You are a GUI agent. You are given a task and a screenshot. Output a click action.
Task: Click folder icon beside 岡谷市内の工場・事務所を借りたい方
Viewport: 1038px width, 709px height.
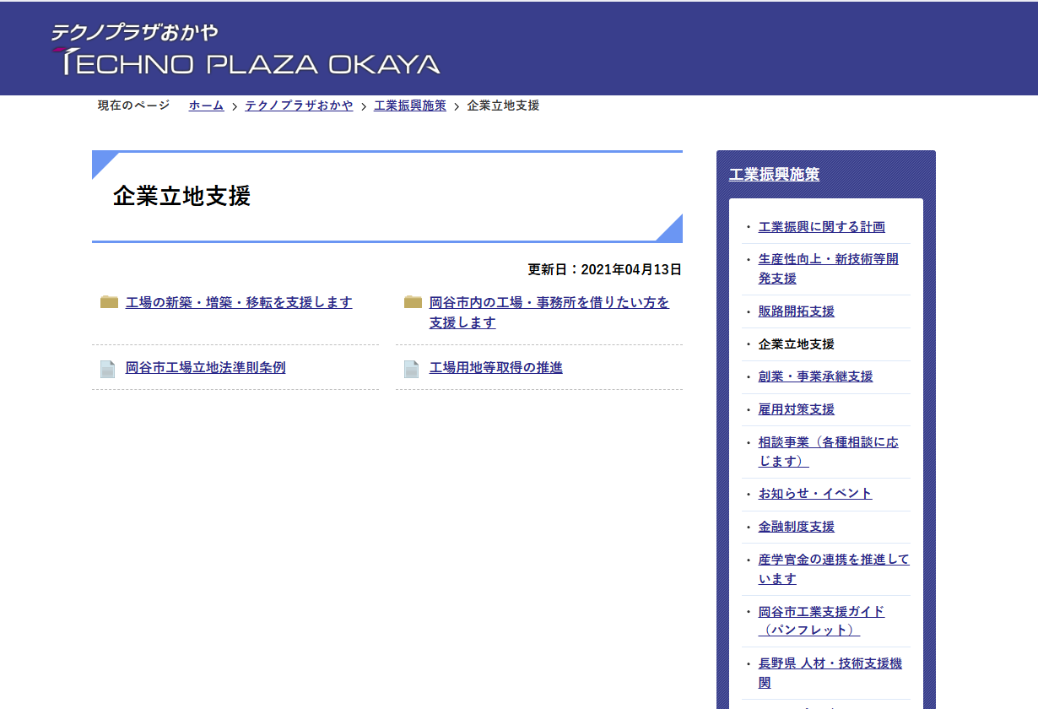coord(413,302)
